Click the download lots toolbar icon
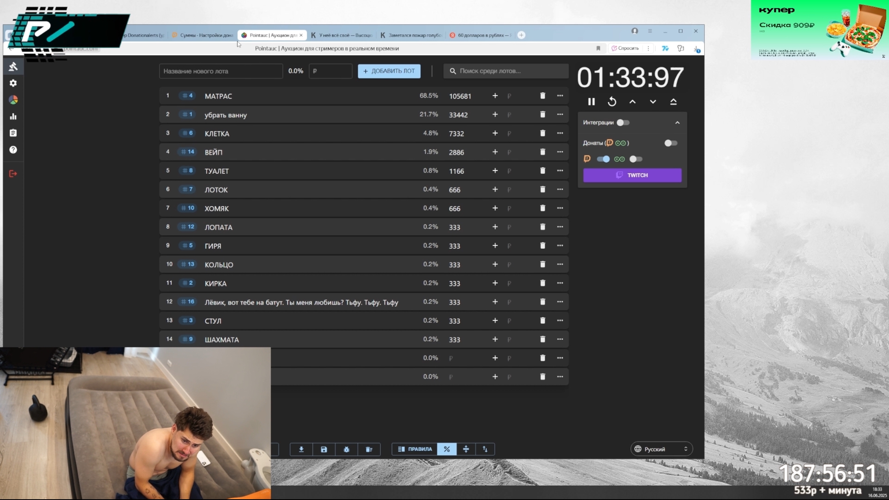The height and width of the screenshot is (500, 889). tap(301, 449)
